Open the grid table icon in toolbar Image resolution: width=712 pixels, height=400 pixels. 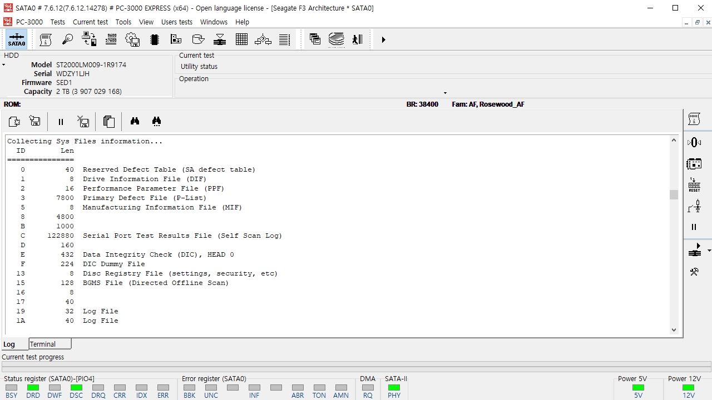coord(241,39)
